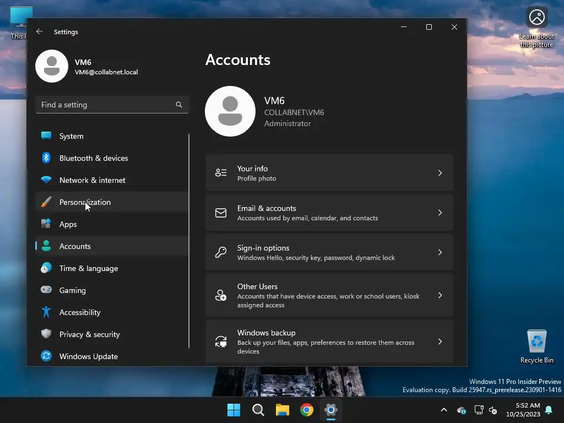Open Google Chrome from the taskbar
The width and height of the screenshot is (564, 423).
306,410
